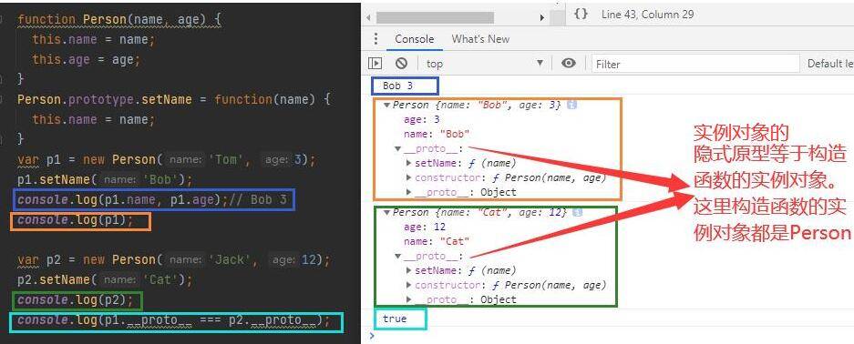Viewport: 854px width, 344px height.
Task: Click the 'true' console output line
Action: click(395, 319)
